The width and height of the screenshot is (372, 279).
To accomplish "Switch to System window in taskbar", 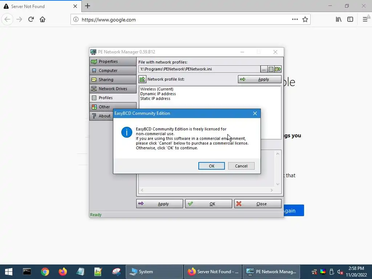I will [154, 272].
